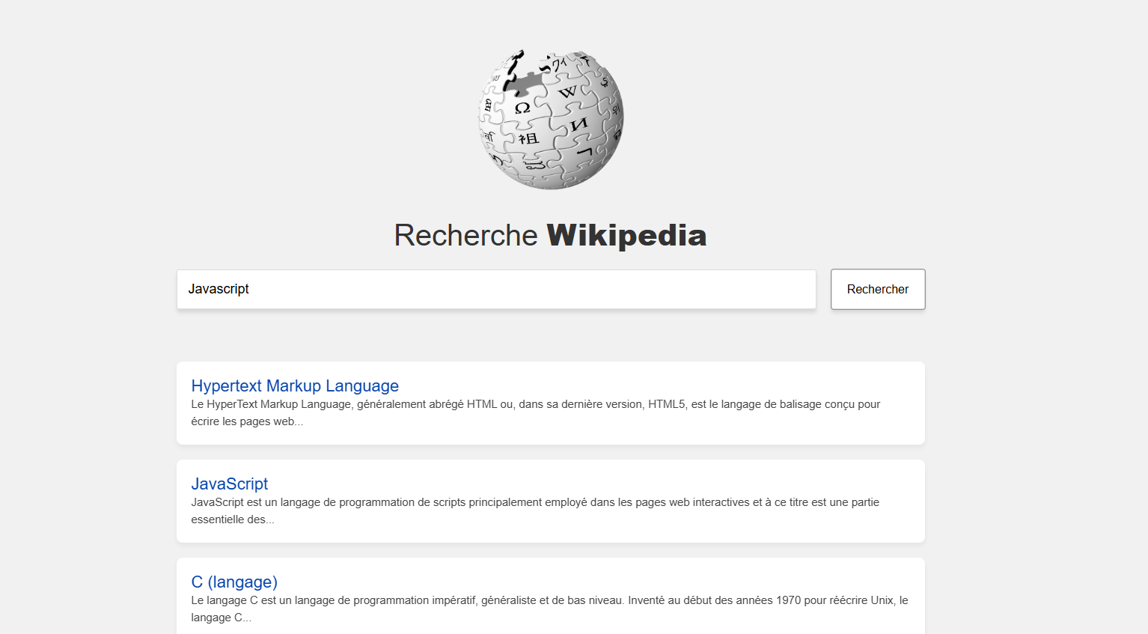Click the Wikipedia puzzle globe logo

(550, 118)
